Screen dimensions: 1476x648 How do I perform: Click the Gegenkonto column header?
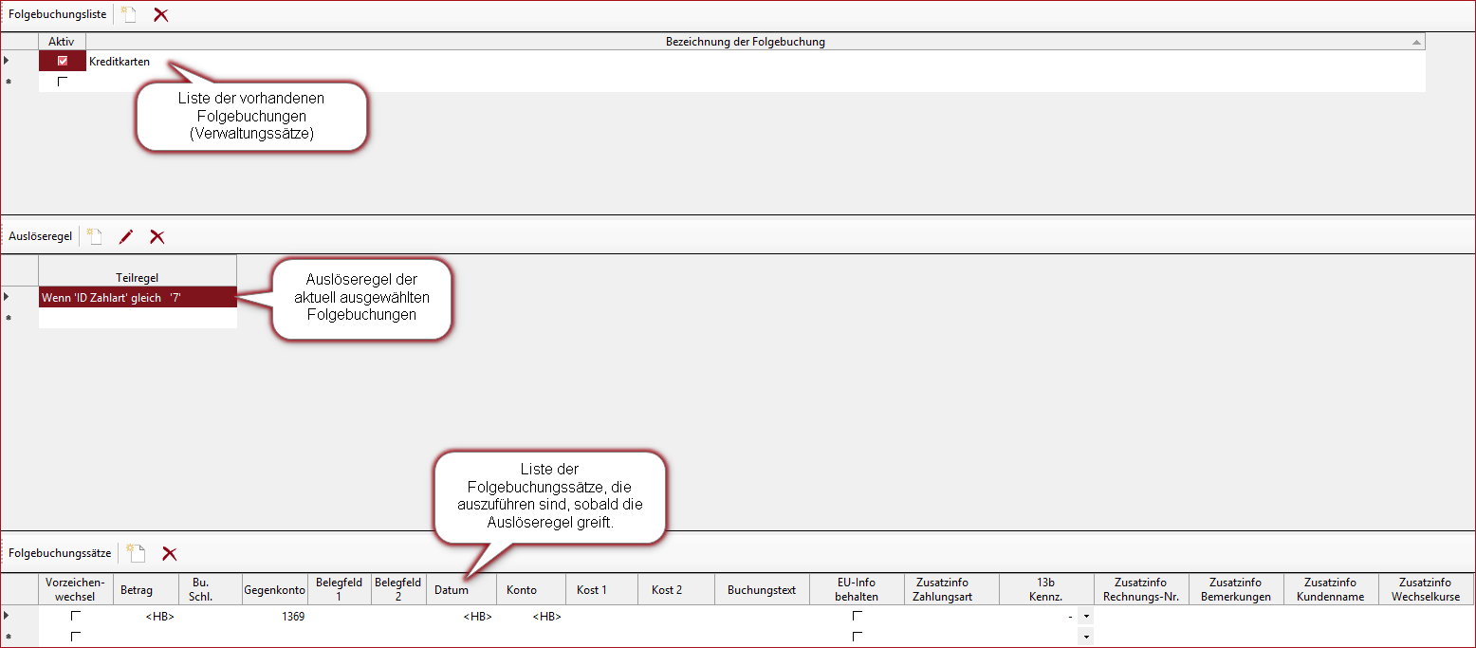pos(274,589)
